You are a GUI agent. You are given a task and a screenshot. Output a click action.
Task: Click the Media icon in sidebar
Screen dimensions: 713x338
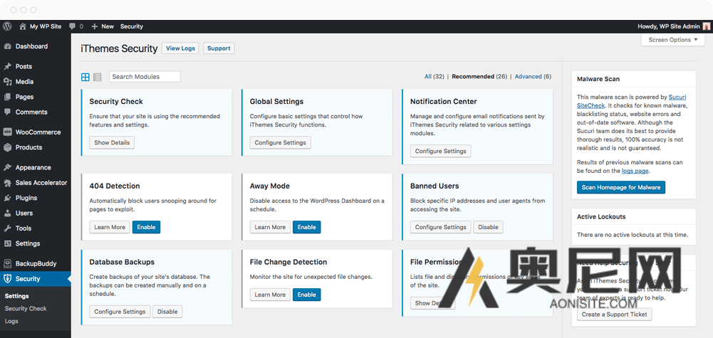coord(7,82)
